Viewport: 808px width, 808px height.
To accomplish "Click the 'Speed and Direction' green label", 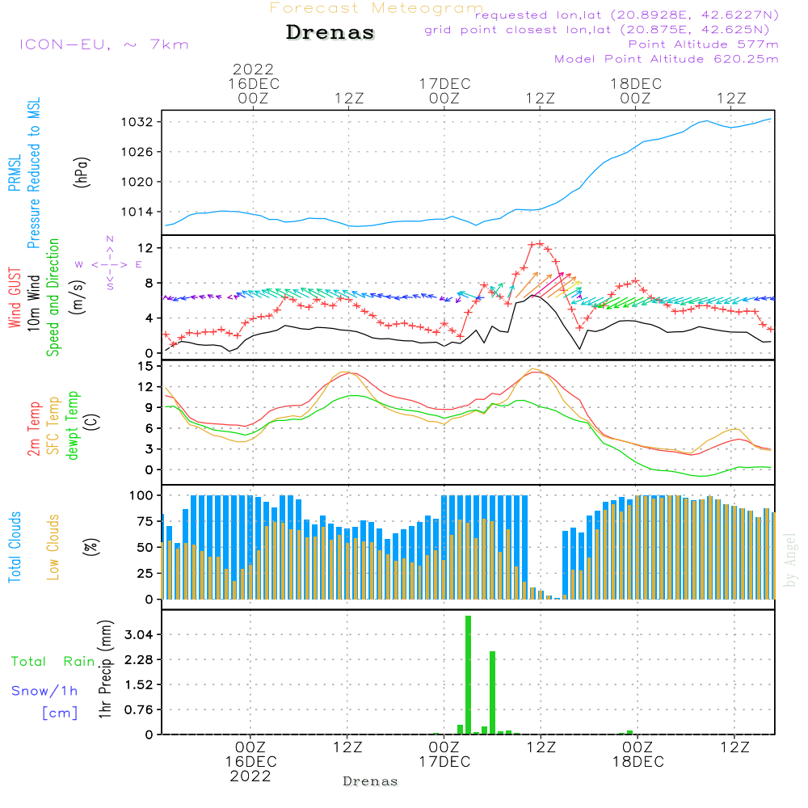I will coord(53,297).
